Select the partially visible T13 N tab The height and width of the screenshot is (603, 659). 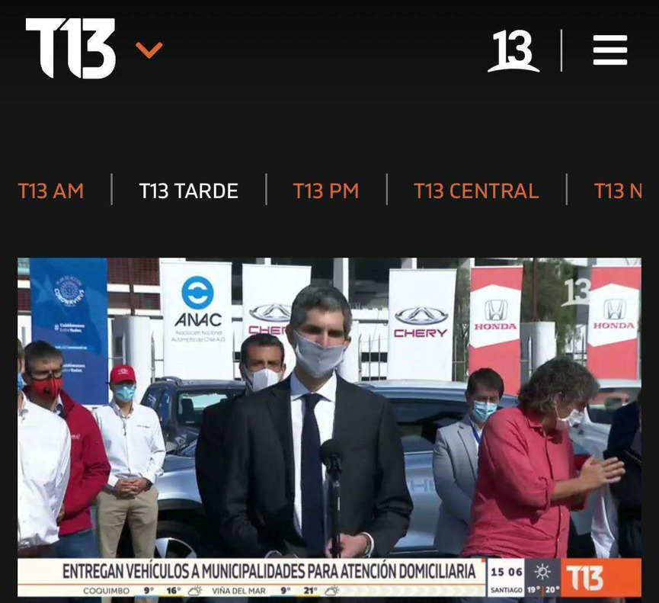[617, 191]
